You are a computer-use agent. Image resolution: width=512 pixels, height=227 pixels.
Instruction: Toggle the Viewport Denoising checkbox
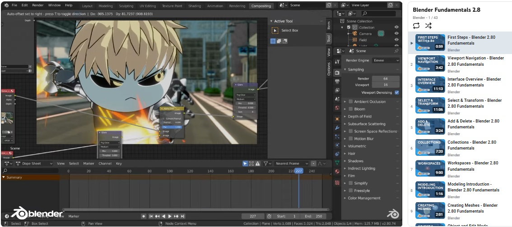(x=397, y=92)
